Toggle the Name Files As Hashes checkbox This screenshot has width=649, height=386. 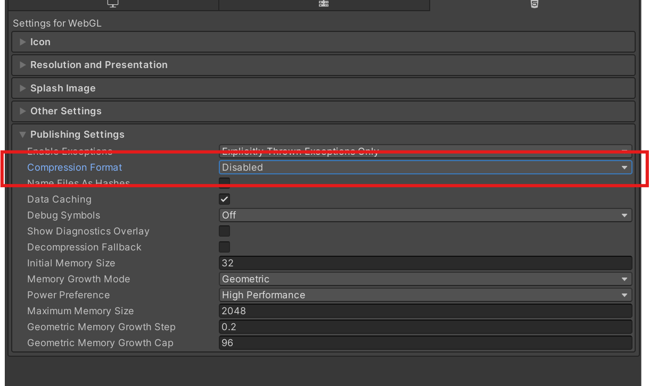[x=225, y=183]
